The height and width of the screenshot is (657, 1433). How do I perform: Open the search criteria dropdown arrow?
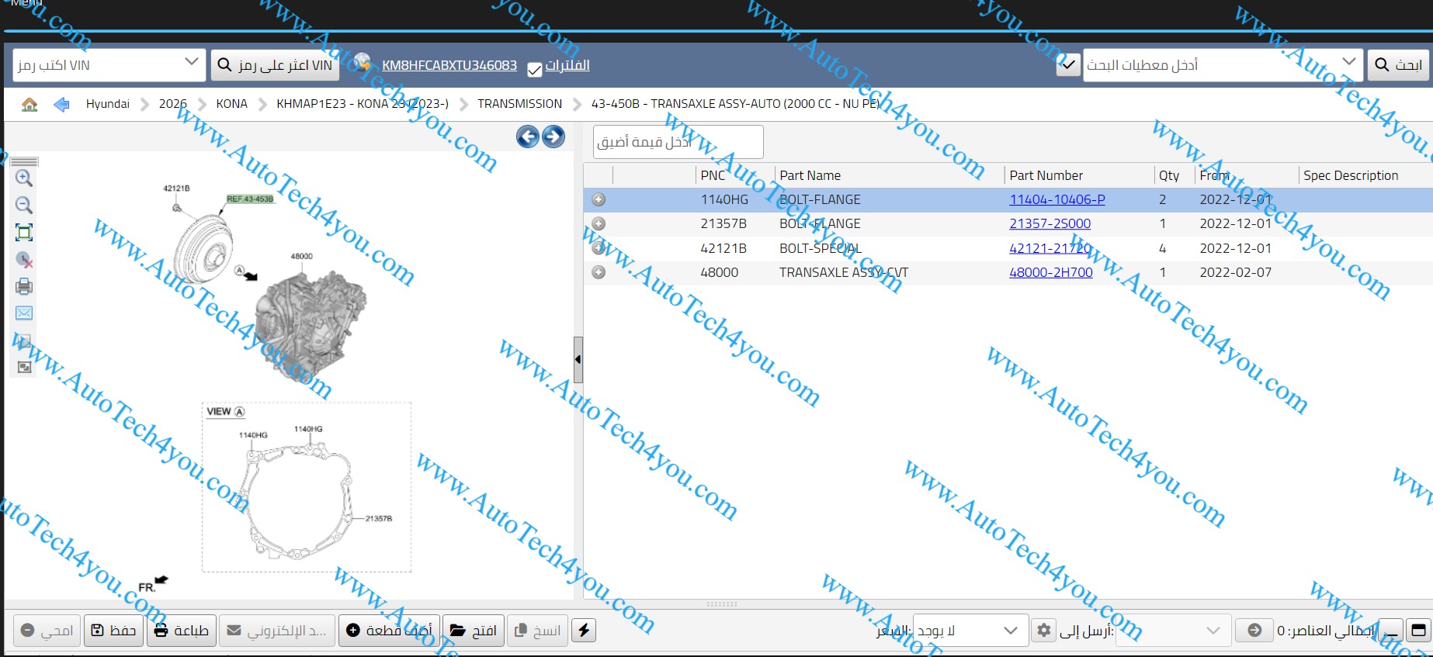tap(1348, 62)
